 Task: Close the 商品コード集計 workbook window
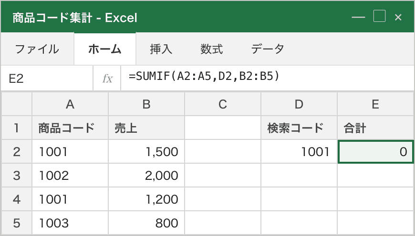pos(398,17)
